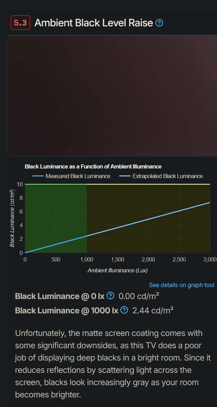Screen dimensions: 217x407
Task: Click the 'Black Luminance @ 0 lx' label
Action: [x=60, y=296]
